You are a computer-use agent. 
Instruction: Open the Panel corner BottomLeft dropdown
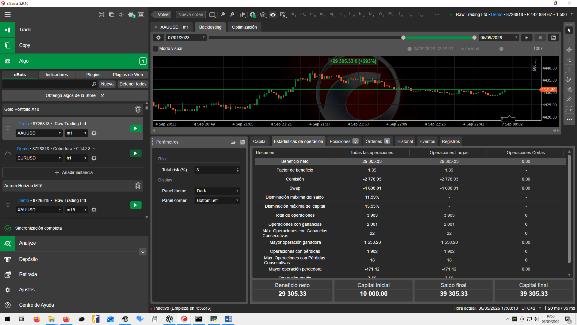217,200
